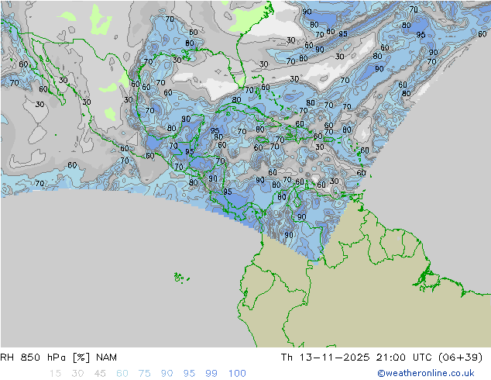The height and width of the screenshot is (380, 491).
Task: Click the 100 value at legend end
Action: tap(237, 374)
